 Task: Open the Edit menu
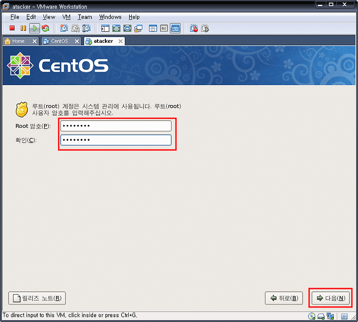pyautogui.click(x=31, y=17)
